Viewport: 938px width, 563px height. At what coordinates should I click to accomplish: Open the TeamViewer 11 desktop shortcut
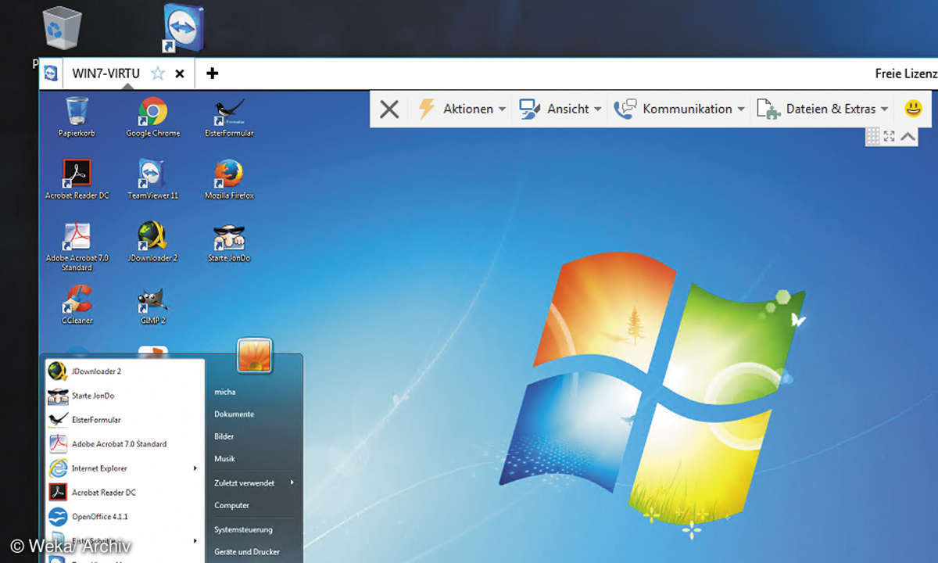152,175
